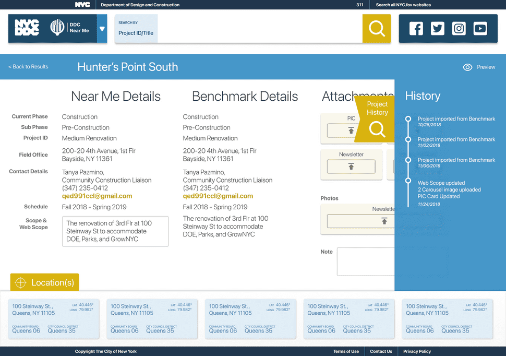Click the Photos Newsletter upload arrow
506x356 pixels.
tap(384, 221)
